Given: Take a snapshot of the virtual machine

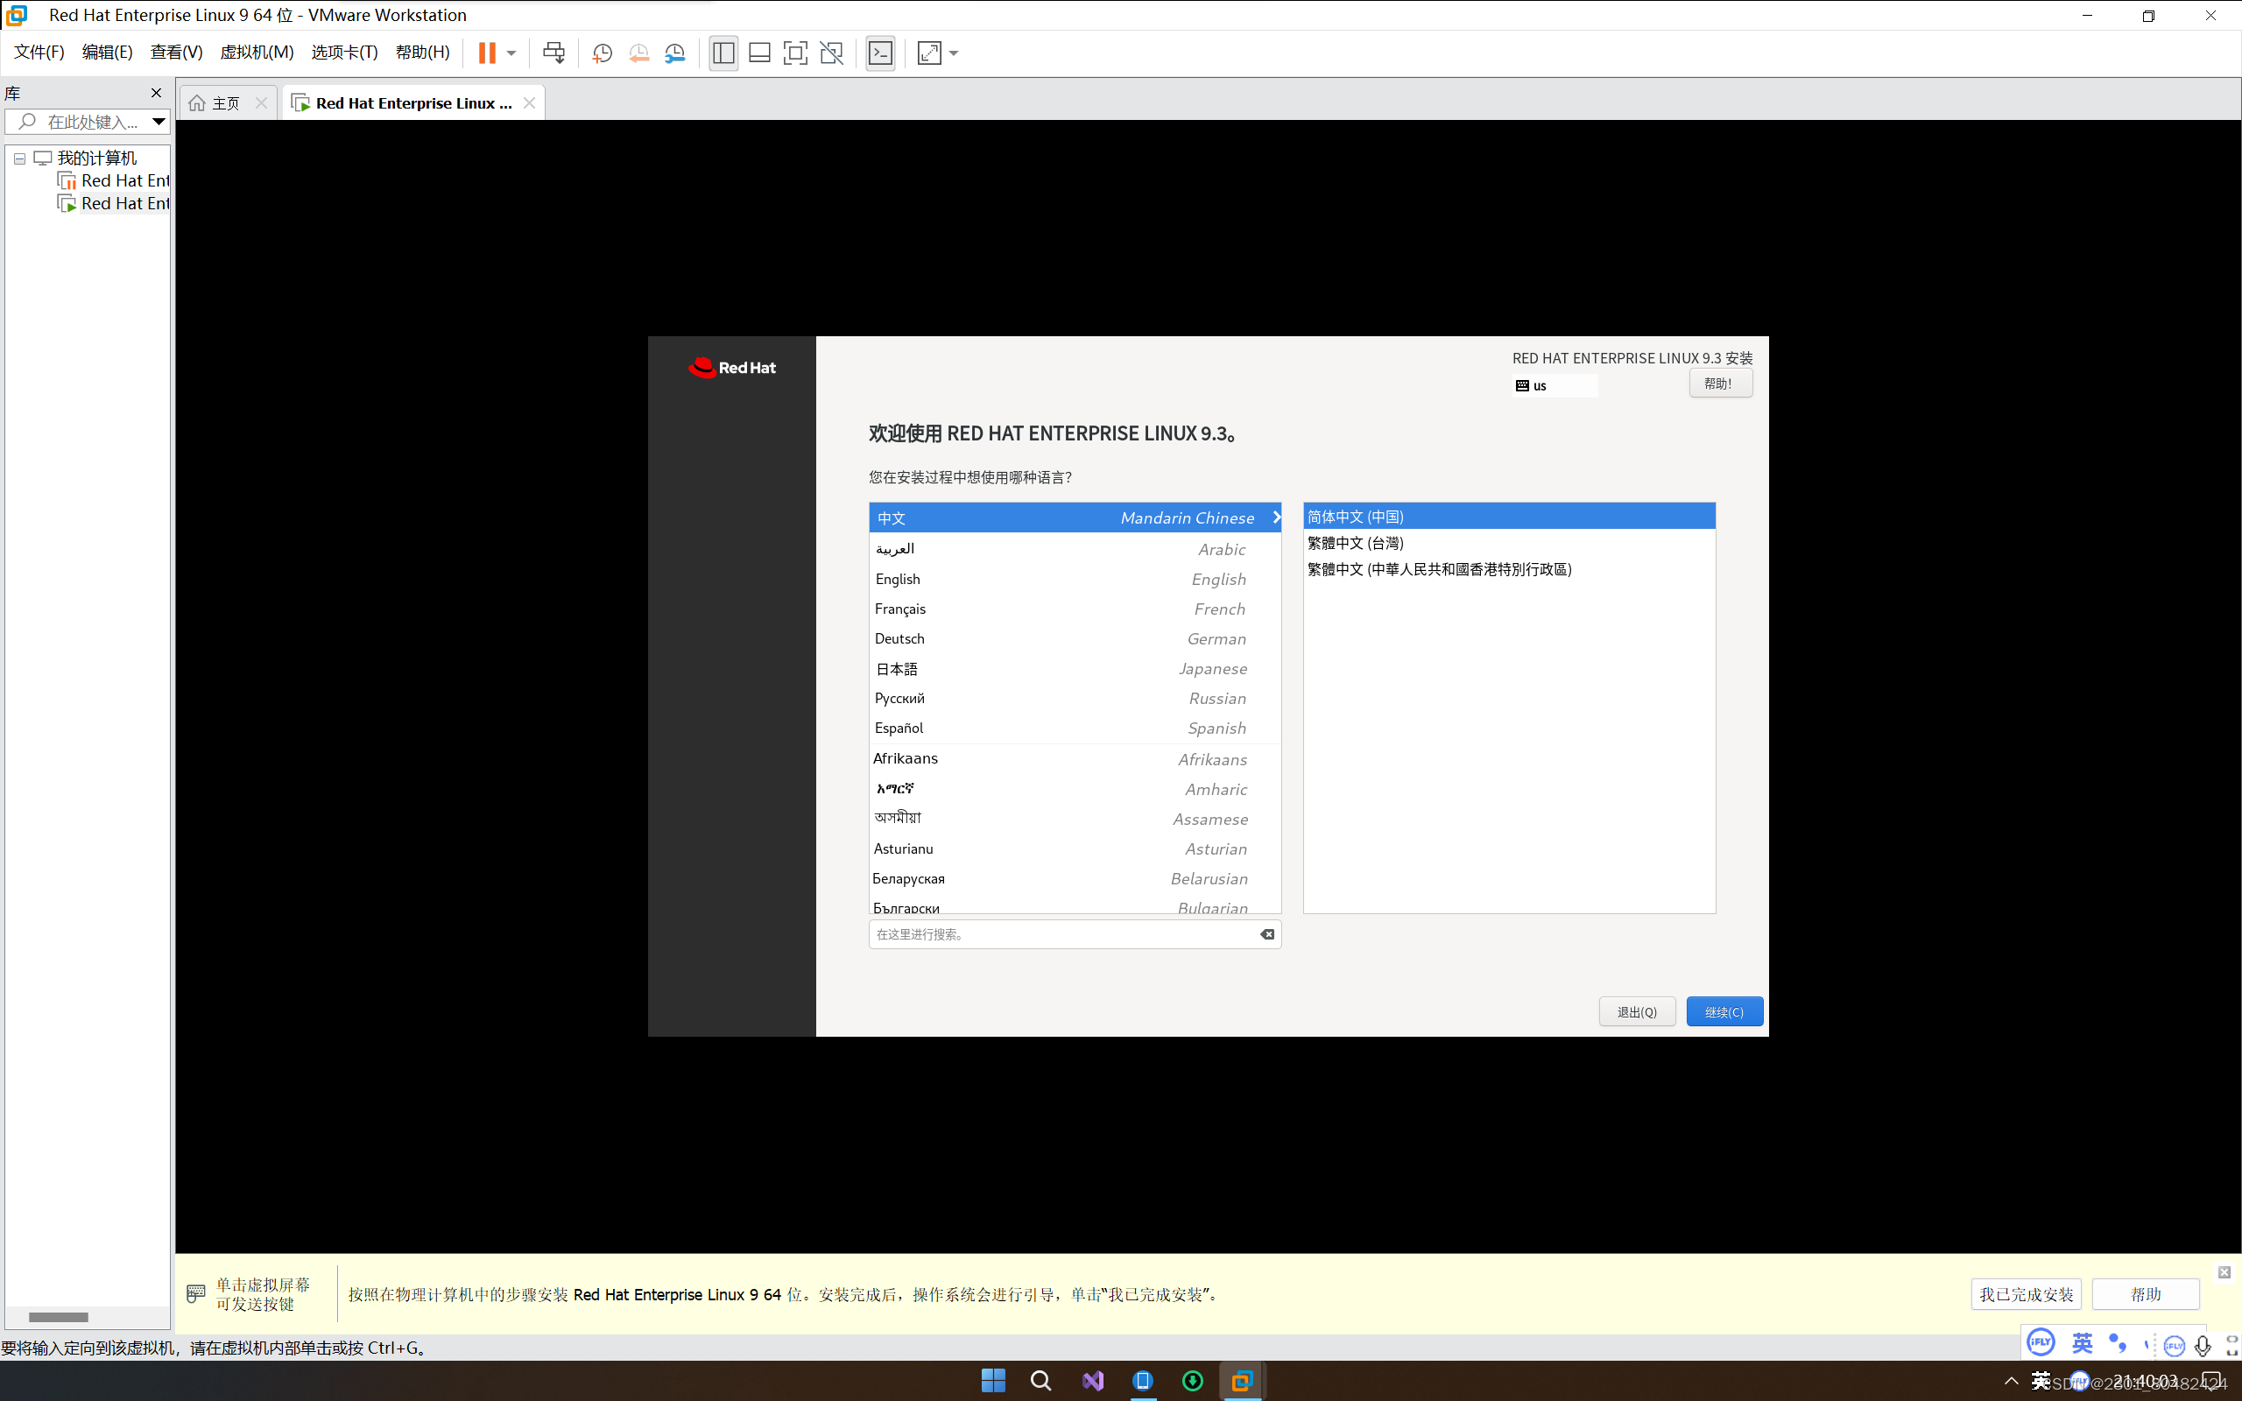Looking at the screenshot, I should point(603,53).
